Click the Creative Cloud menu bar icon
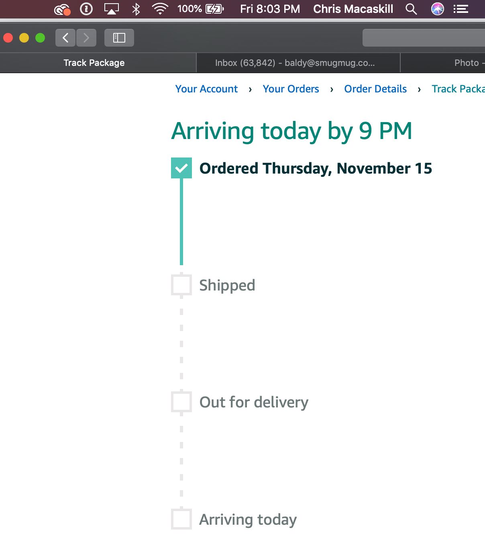This screenshot has width=485, height=540. tap(62, 9)
